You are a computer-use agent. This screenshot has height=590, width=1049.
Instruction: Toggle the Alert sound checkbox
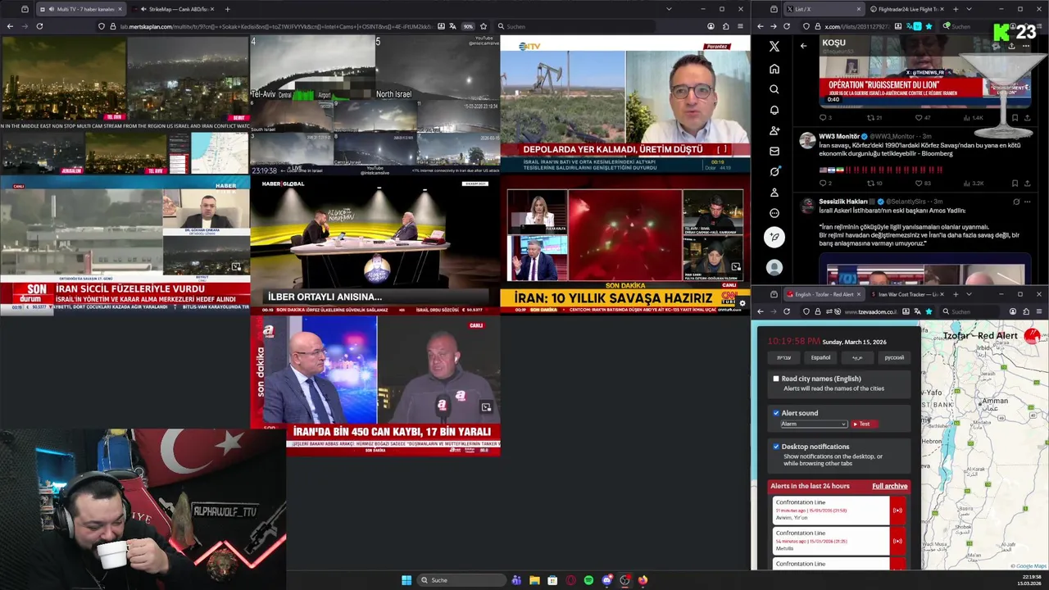[x=776, y=413]
